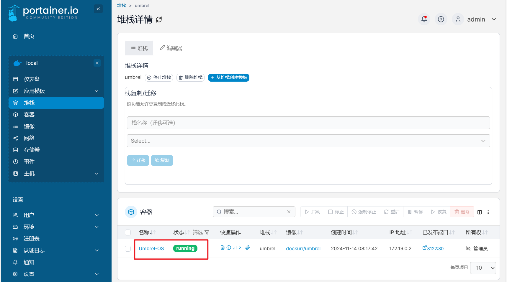Viewport: 507px width, 282px height.
Task: Open table column settings icon
Action: click(x=480, y=212)
